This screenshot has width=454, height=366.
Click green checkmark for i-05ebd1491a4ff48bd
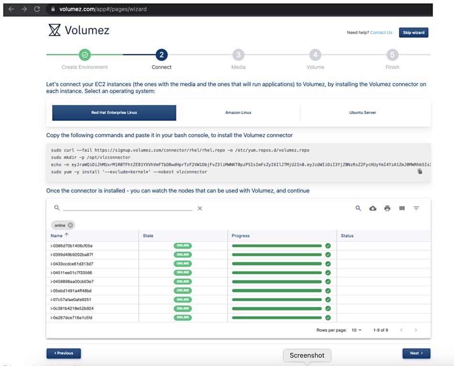328,291
